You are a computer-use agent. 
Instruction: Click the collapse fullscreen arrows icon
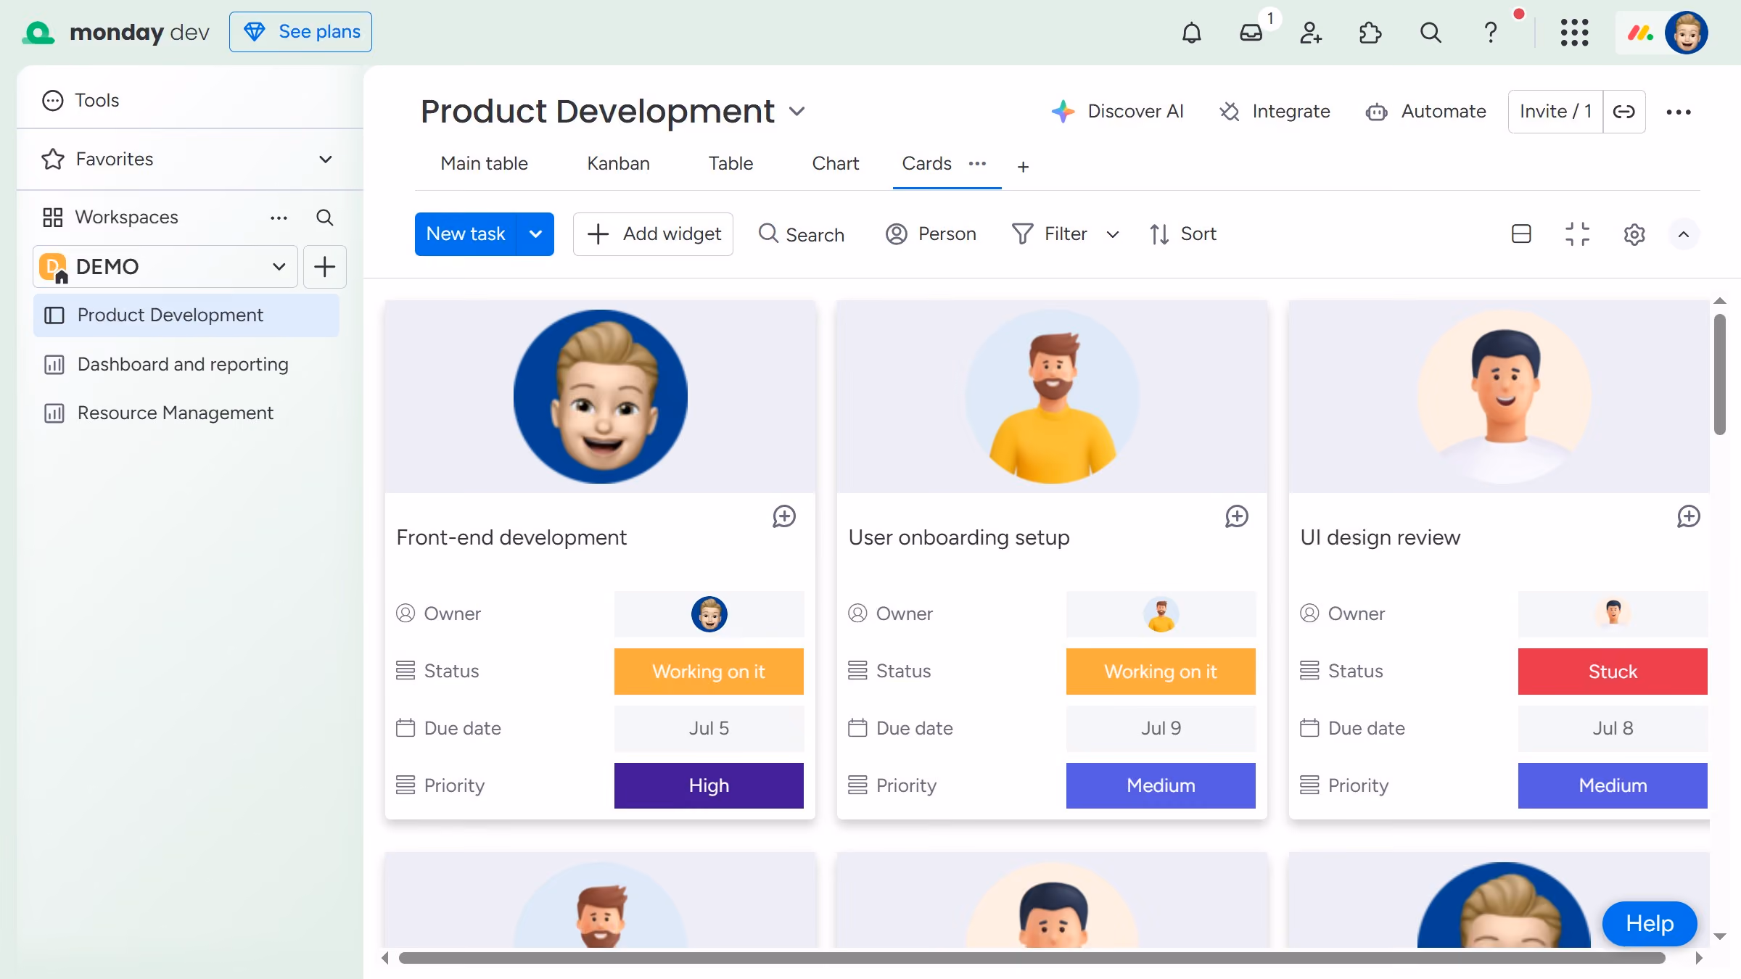tap(1578, 234)
